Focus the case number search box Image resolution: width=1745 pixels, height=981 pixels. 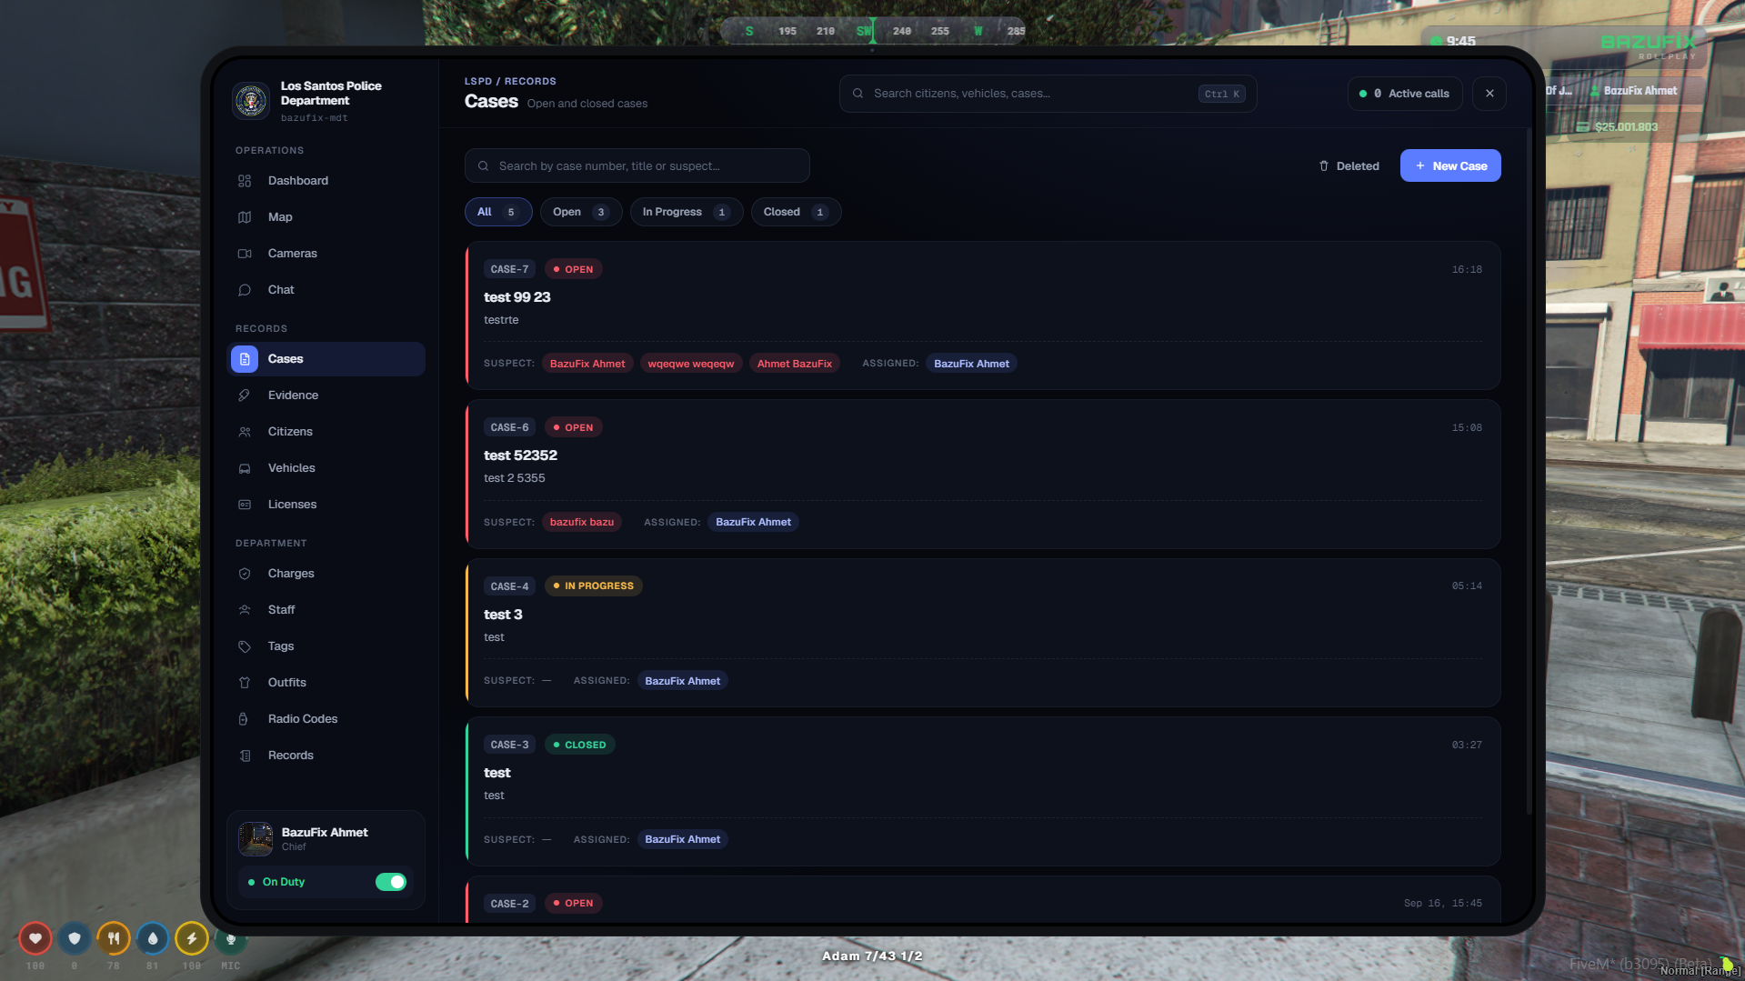coord(637,165)
